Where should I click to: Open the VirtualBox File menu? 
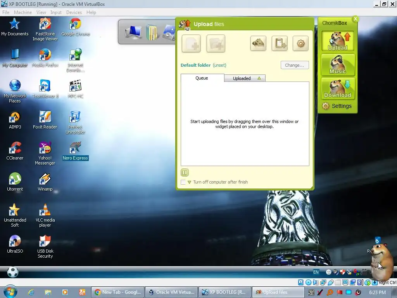[x=6, y=12]
